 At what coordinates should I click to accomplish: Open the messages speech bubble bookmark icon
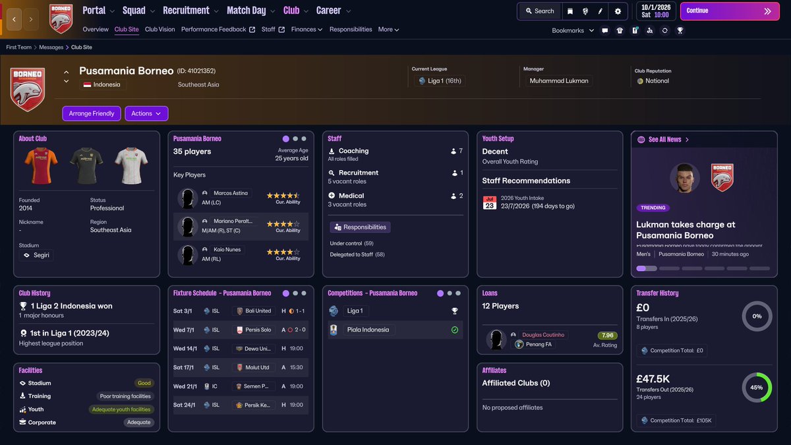605,30
